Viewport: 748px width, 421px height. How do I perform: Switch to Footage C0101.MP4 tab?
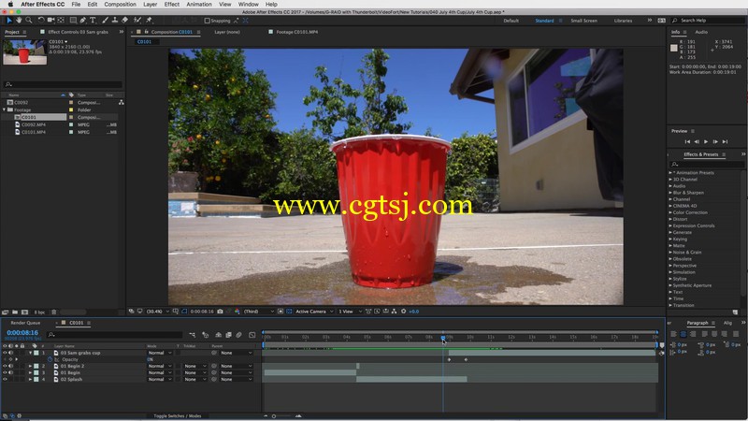[296, 32]
